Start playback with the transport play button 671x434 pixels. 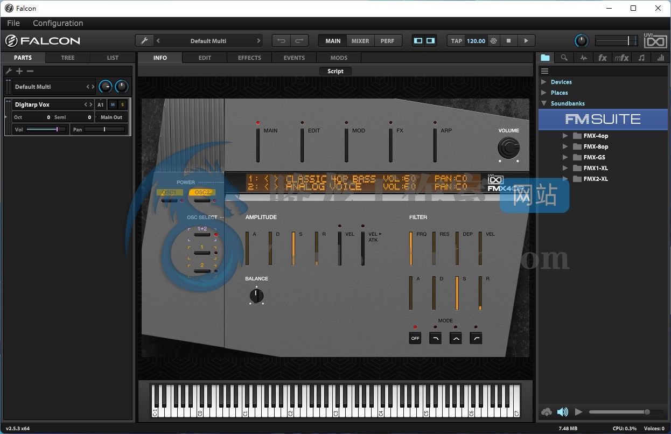tap(526, 41)
